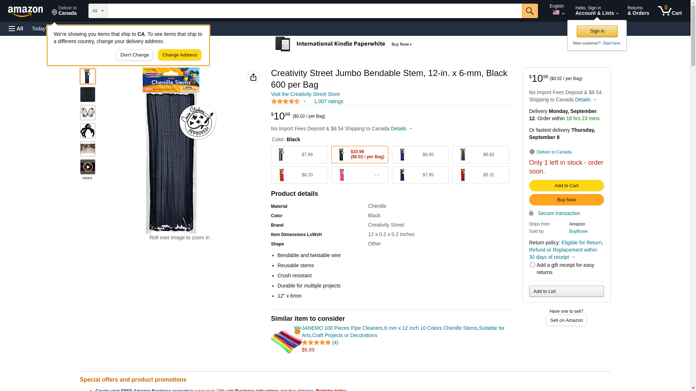This screenshot has width=696, height=391.
Task: Open the hamburger All menu
Action: pyautogui.click(x=16, y=29)
